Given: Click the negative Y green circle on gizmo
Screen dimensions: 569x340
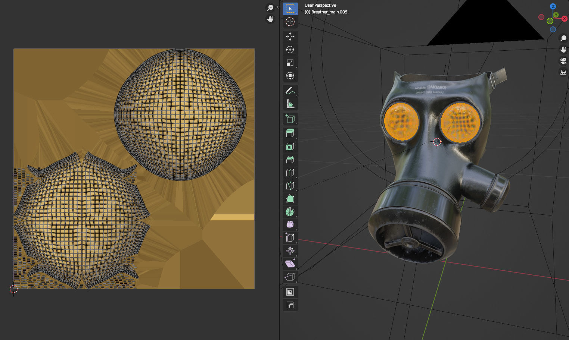Looking at the screenshot, I should [x=550, y=21].
